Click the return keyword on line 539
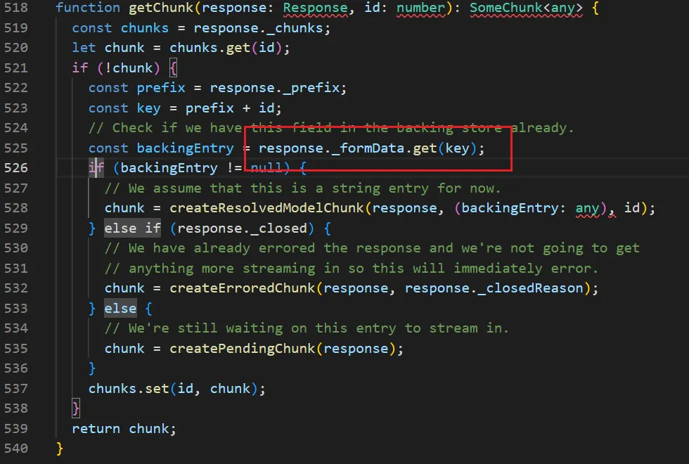 [x=96, y=429]
